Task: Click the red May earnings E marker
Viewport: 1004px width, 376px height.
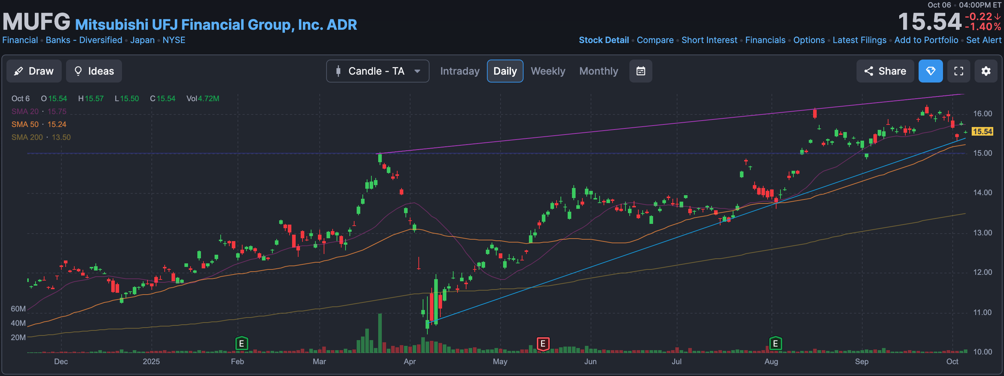Action: [543, 344]
